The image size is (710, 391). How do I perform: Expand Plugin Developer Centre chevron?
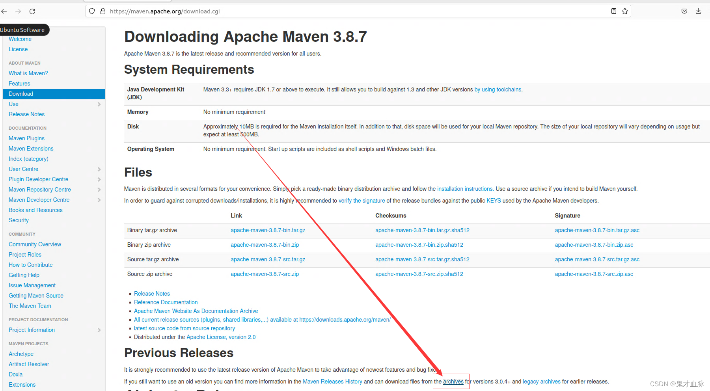(x=99, y=179)
